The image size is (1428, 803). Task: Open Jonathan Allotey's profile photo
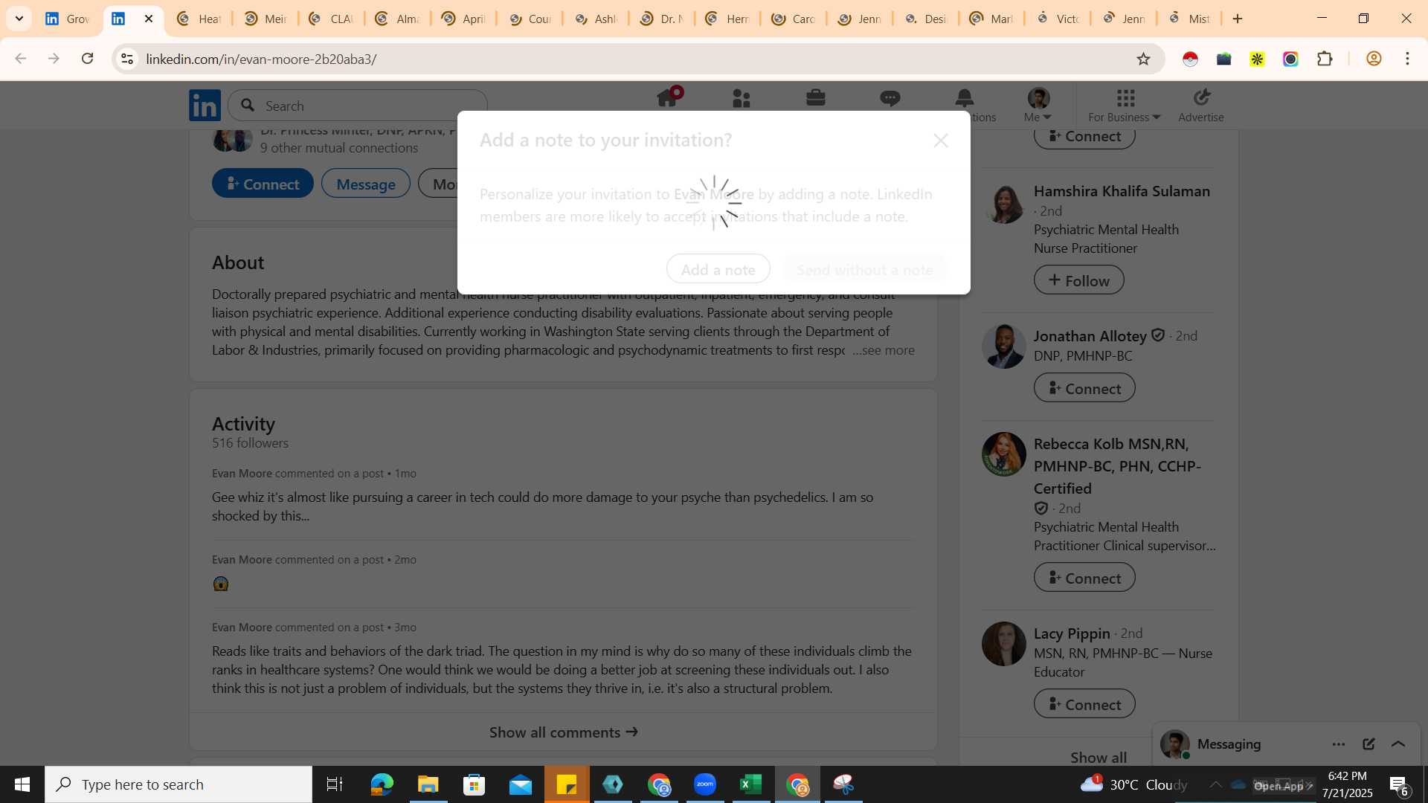(x=1004, y=346)
